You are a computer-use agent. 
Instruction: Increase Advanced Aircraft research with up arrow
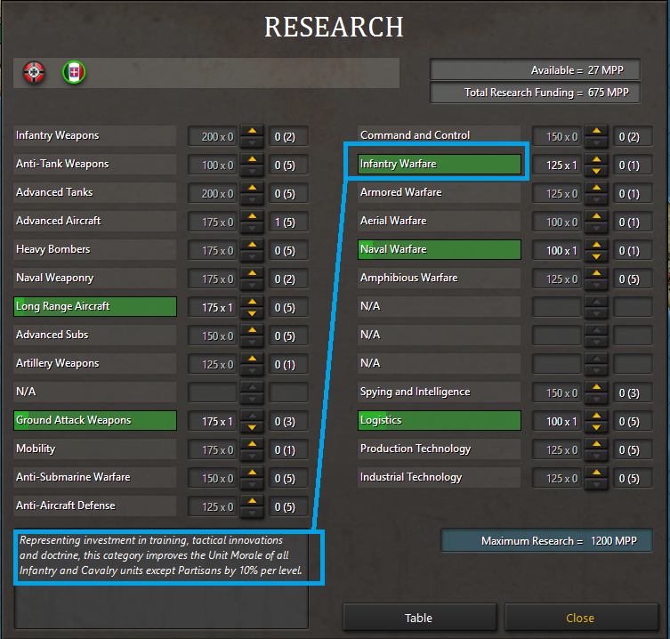point(253,216)
